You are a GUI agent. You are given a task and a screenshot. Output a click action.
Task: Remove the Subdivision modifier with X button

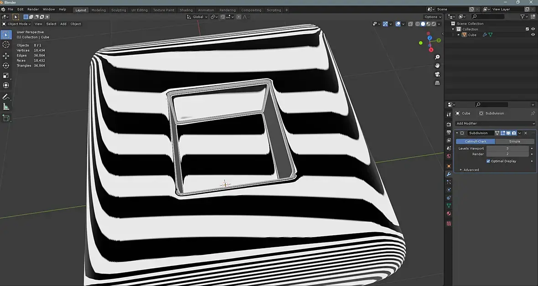point(525,133)
